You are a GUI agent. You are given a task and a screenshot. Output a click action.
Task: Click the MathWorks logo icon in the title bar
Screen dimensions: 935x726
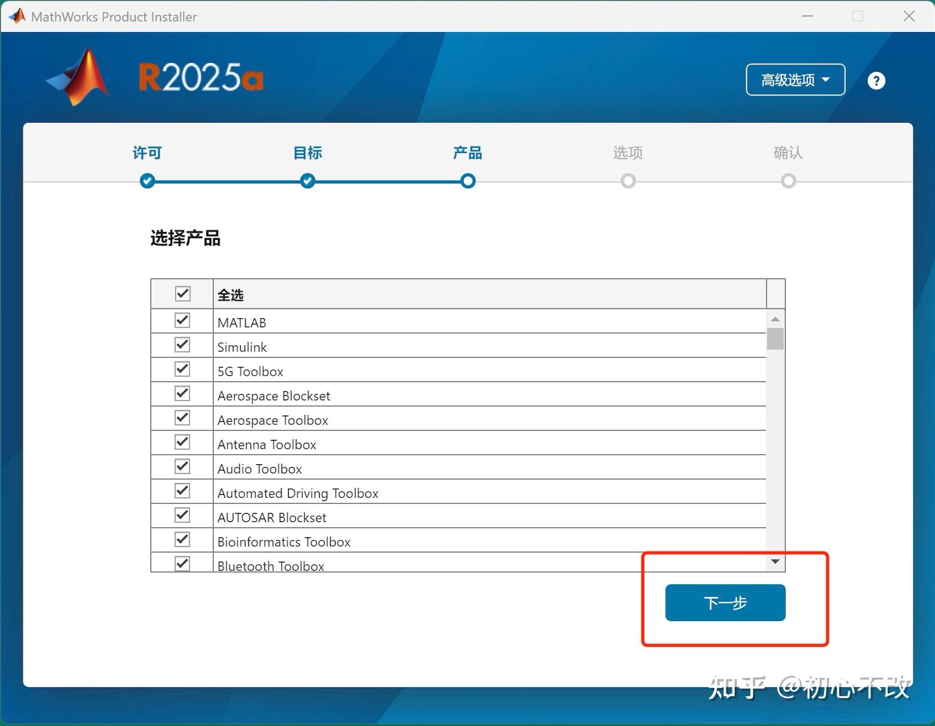[17, 16]
